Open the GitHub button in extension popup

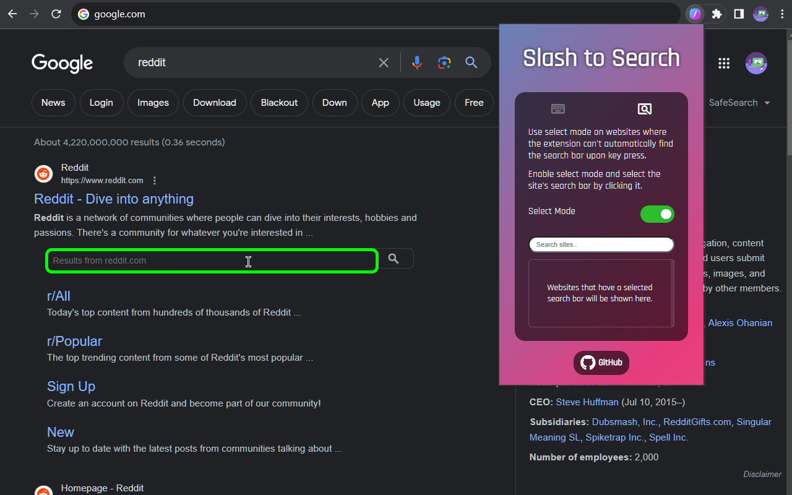point(601,363)
